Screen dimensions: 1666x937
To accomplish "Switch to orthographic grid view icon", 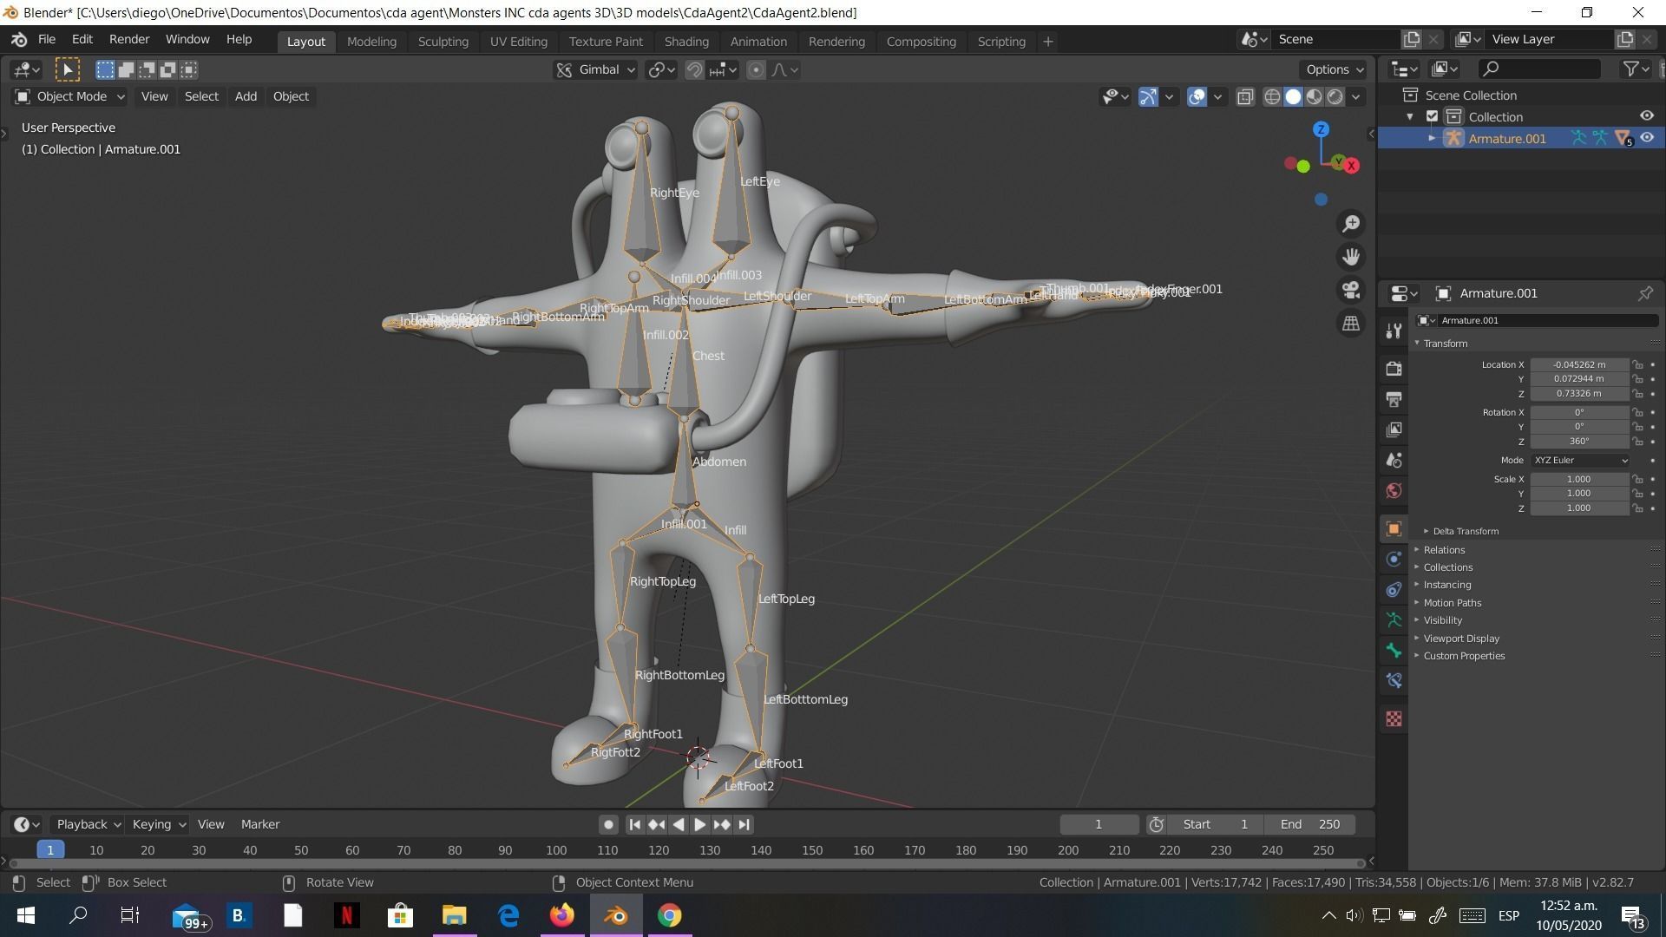I will coord(1351,324).
